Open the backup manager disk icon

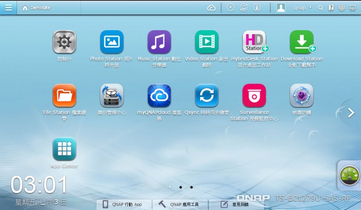pos(112,95)
